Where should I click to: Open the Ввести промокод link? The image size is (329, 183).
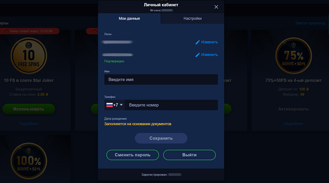(x=310, y=23)
